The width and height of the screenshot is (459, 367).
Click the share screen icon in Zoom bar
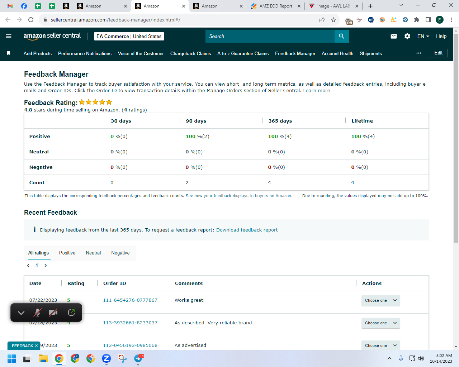click(71, 313)
